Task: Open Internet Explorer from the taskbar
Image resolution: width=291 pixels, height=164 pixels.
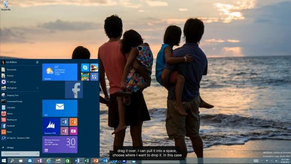Action: (x=49, y=161)
